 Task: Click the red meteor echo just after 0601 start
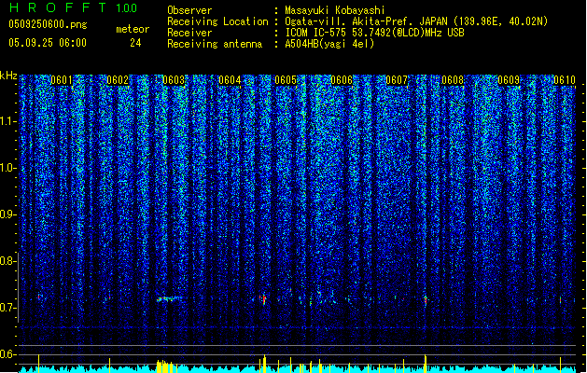(38, 297)
